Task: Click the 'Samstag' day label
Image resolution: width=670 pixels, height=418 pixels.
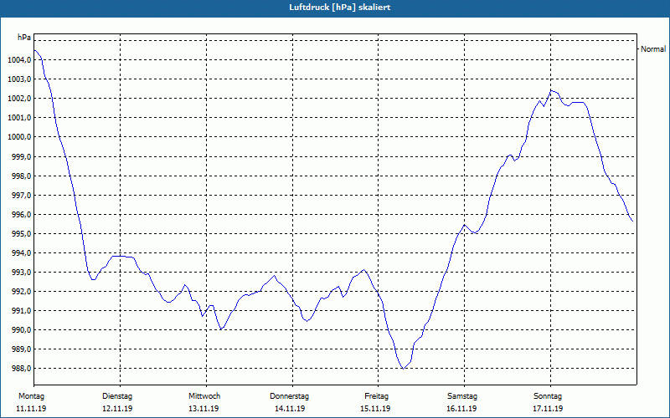Action: 462,396
